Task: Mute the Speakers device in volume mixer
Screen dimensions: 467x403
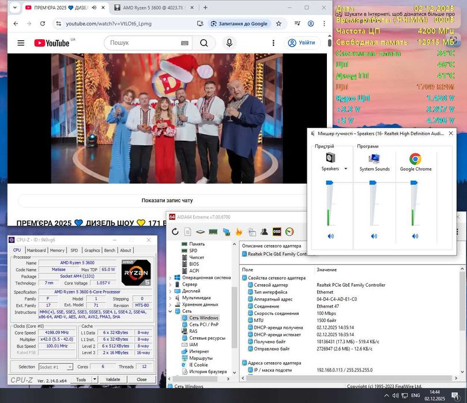Action: pyautogui.click(x=331, y=236)
